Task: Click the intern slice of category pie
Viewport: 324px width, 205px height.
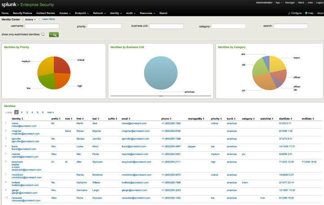Action: click(277, 64)
